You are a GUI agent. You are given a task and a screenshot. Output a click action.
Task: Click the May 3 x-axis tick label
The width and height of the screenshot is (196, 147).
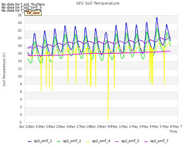pyautogui.click(x=137, y=126)
